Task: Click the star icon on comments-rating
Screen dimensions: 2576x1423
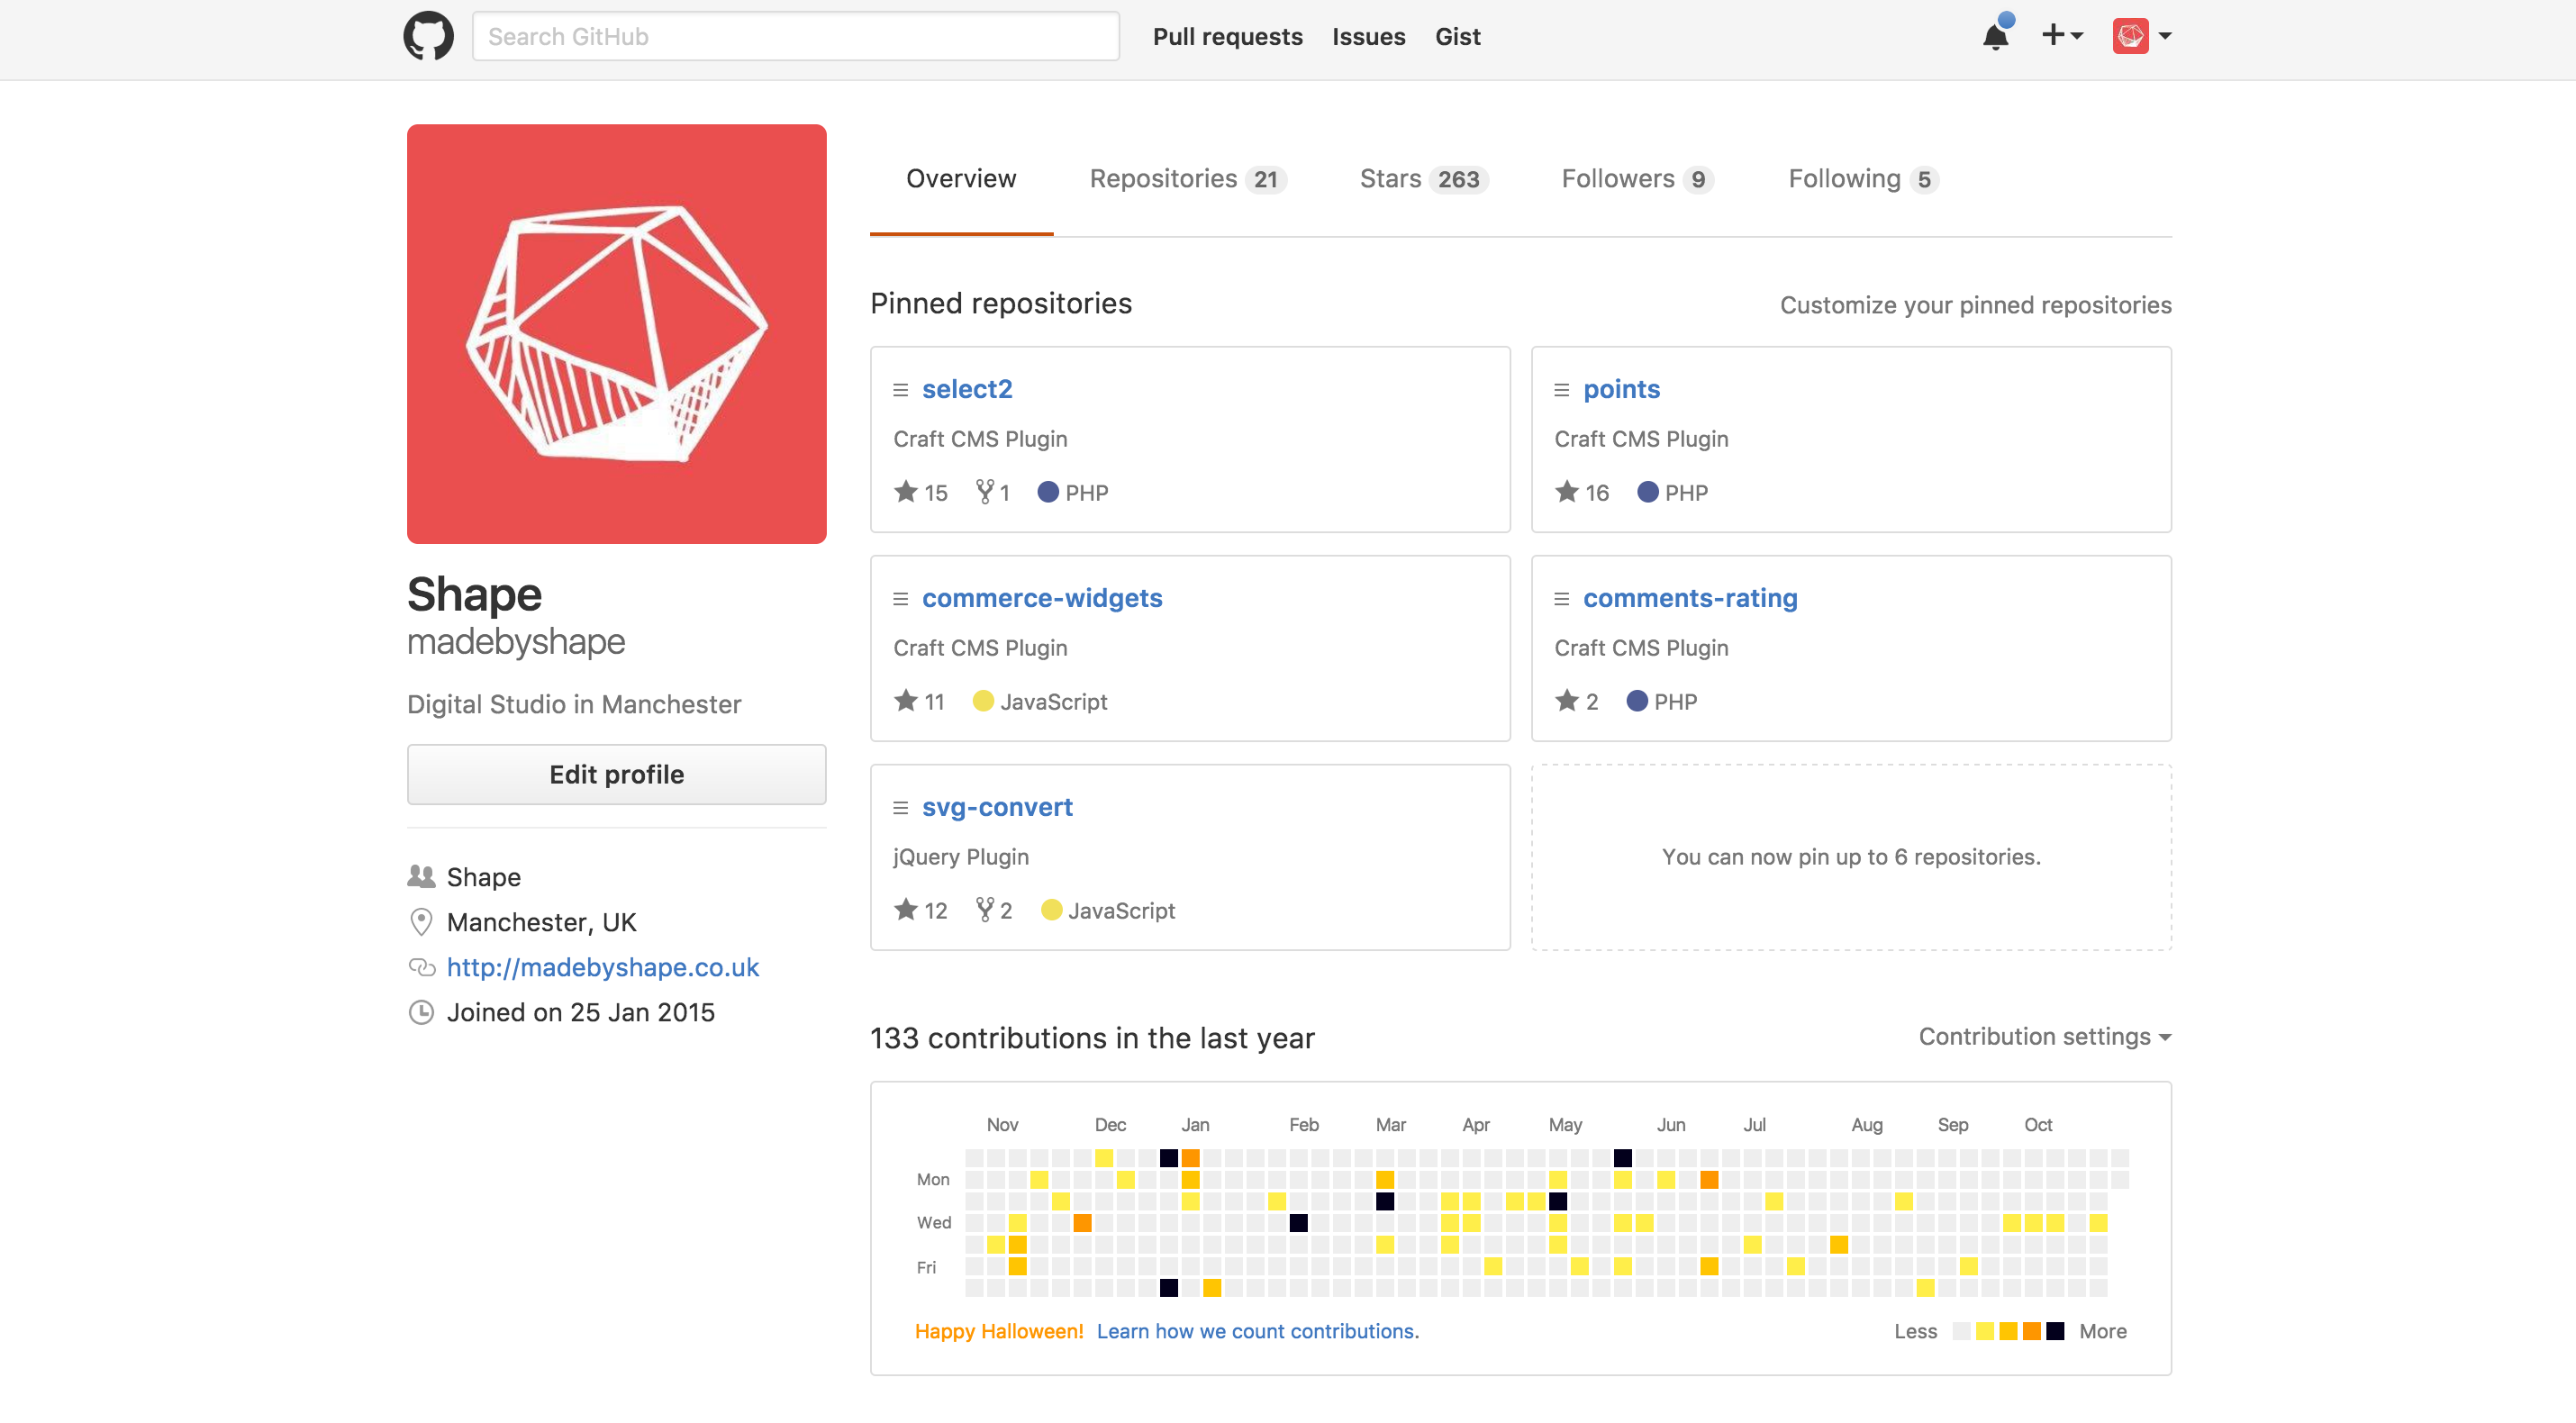Action: tap(1567, 700)
